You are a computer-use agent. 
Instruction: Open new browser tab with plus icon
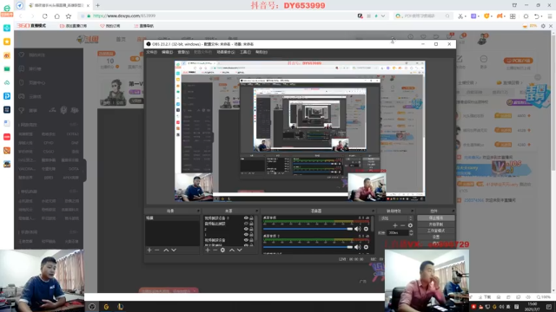[97, 5]
